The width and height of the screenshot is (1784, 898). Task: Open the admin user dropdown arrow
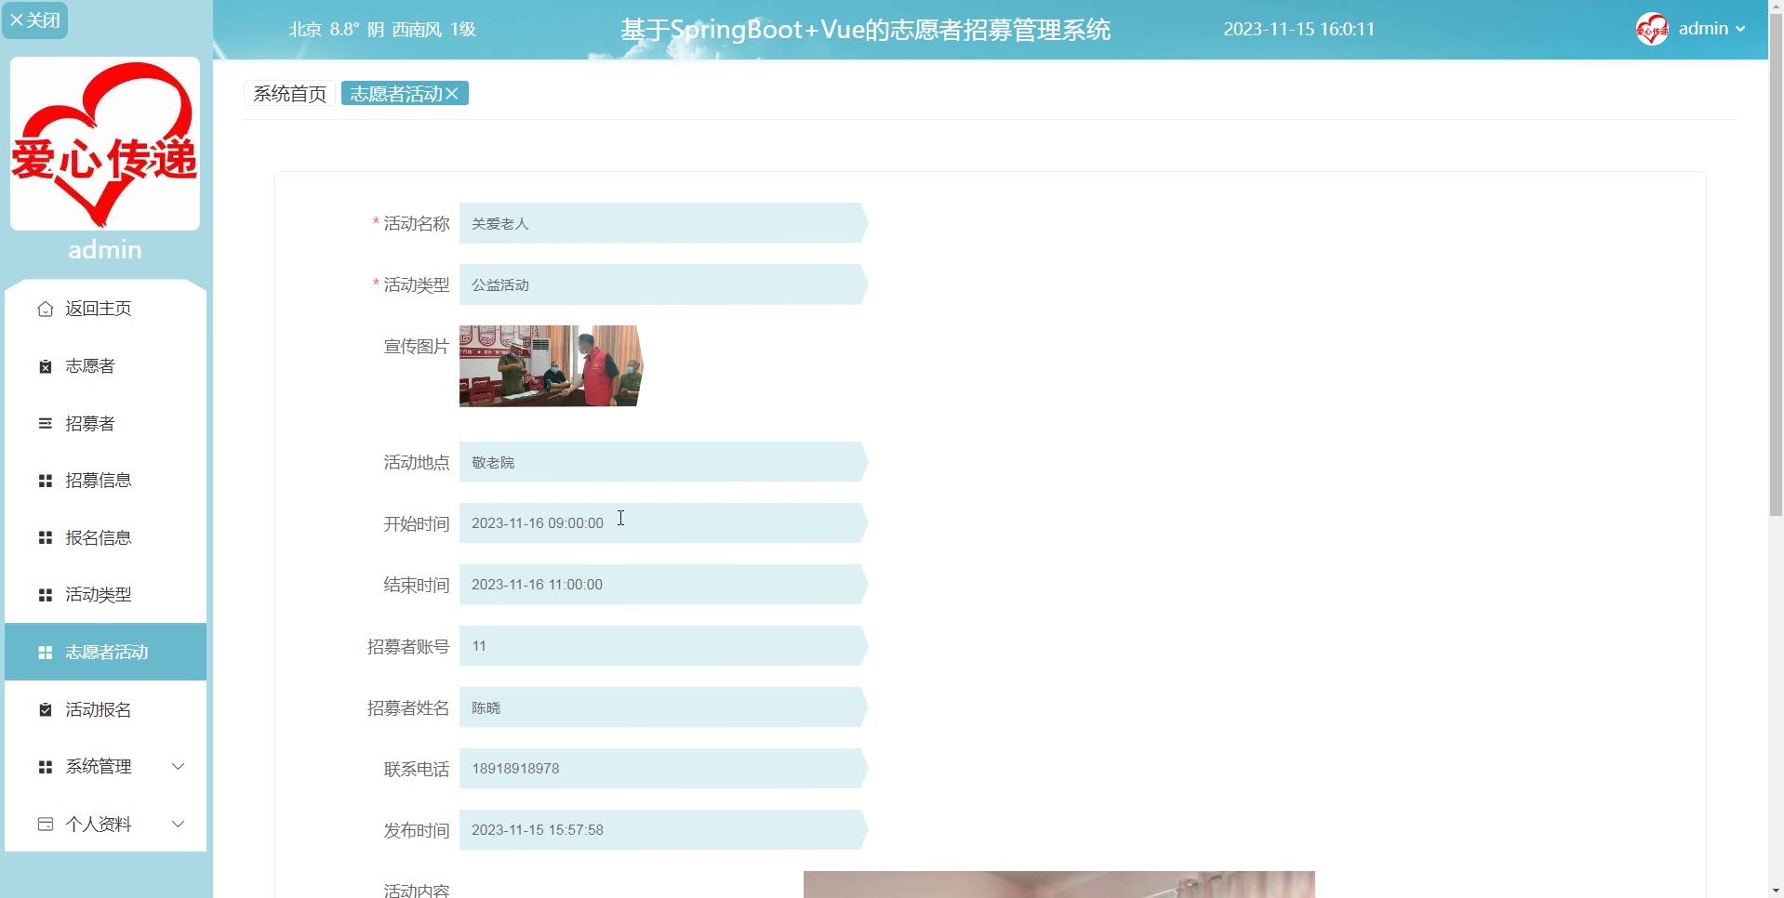pyautogui.click(x=1740, y=30)
